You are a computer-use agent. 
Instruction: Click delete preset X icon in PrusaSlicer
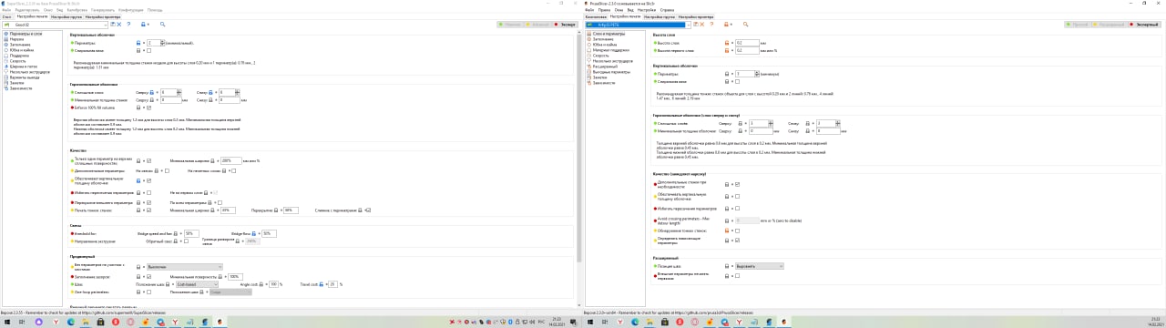point(702,25)
